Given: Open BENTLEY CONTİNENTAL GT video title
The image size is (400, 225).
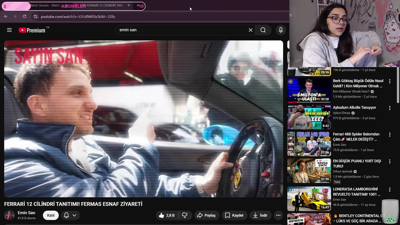Looking at the screenshot, I should coord(358,218).
